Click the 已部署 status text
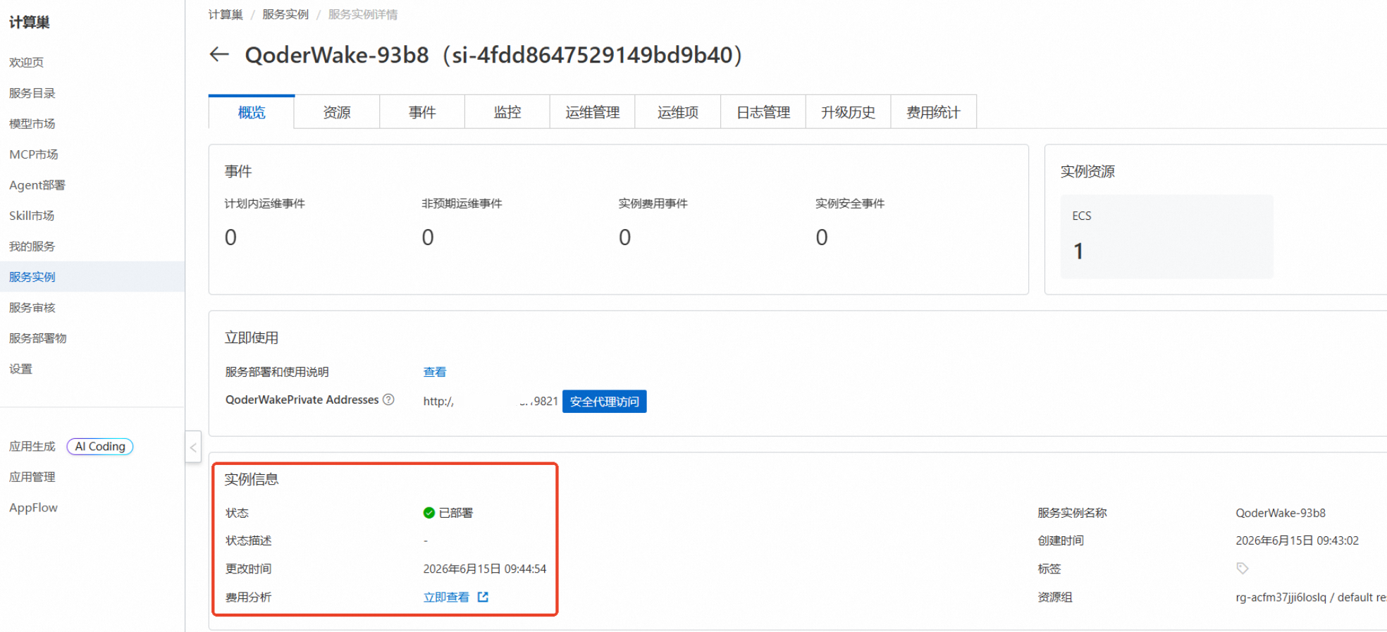Image resolution: width=1387 pixels, height=632 pixels. pos(456,513)
